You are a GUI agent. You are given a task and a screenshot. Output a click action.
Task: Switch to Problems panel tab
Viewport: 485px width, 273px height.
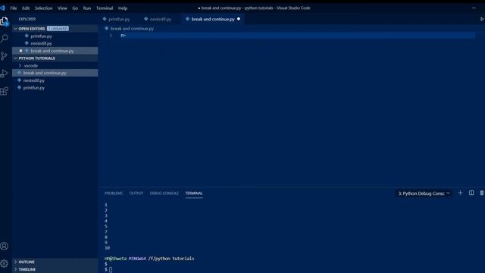click(114, 193)
